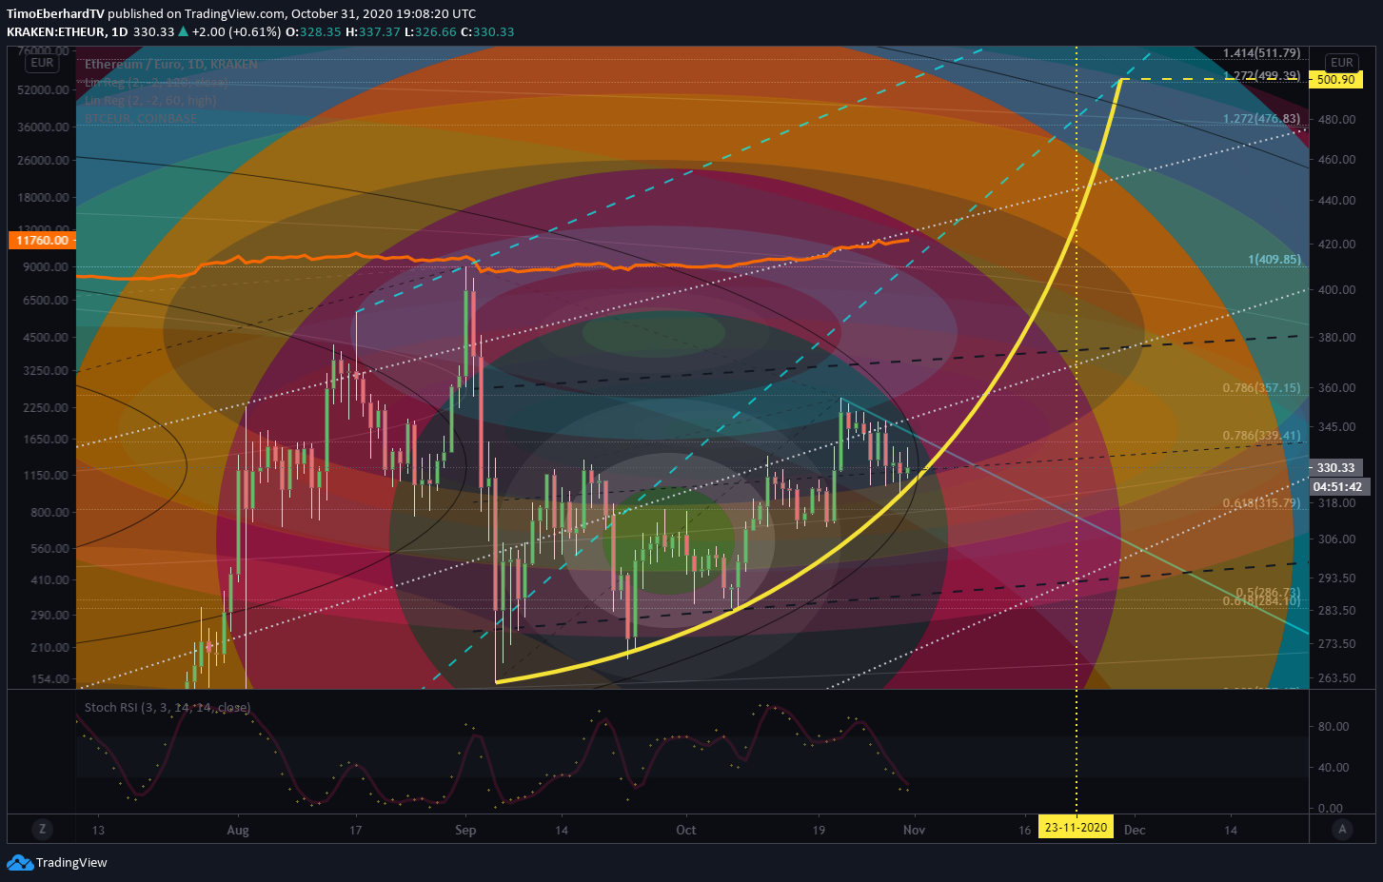Click the Dec label on the time axis
This screenshot has height=882, width=1383.
click(1135, 830)
